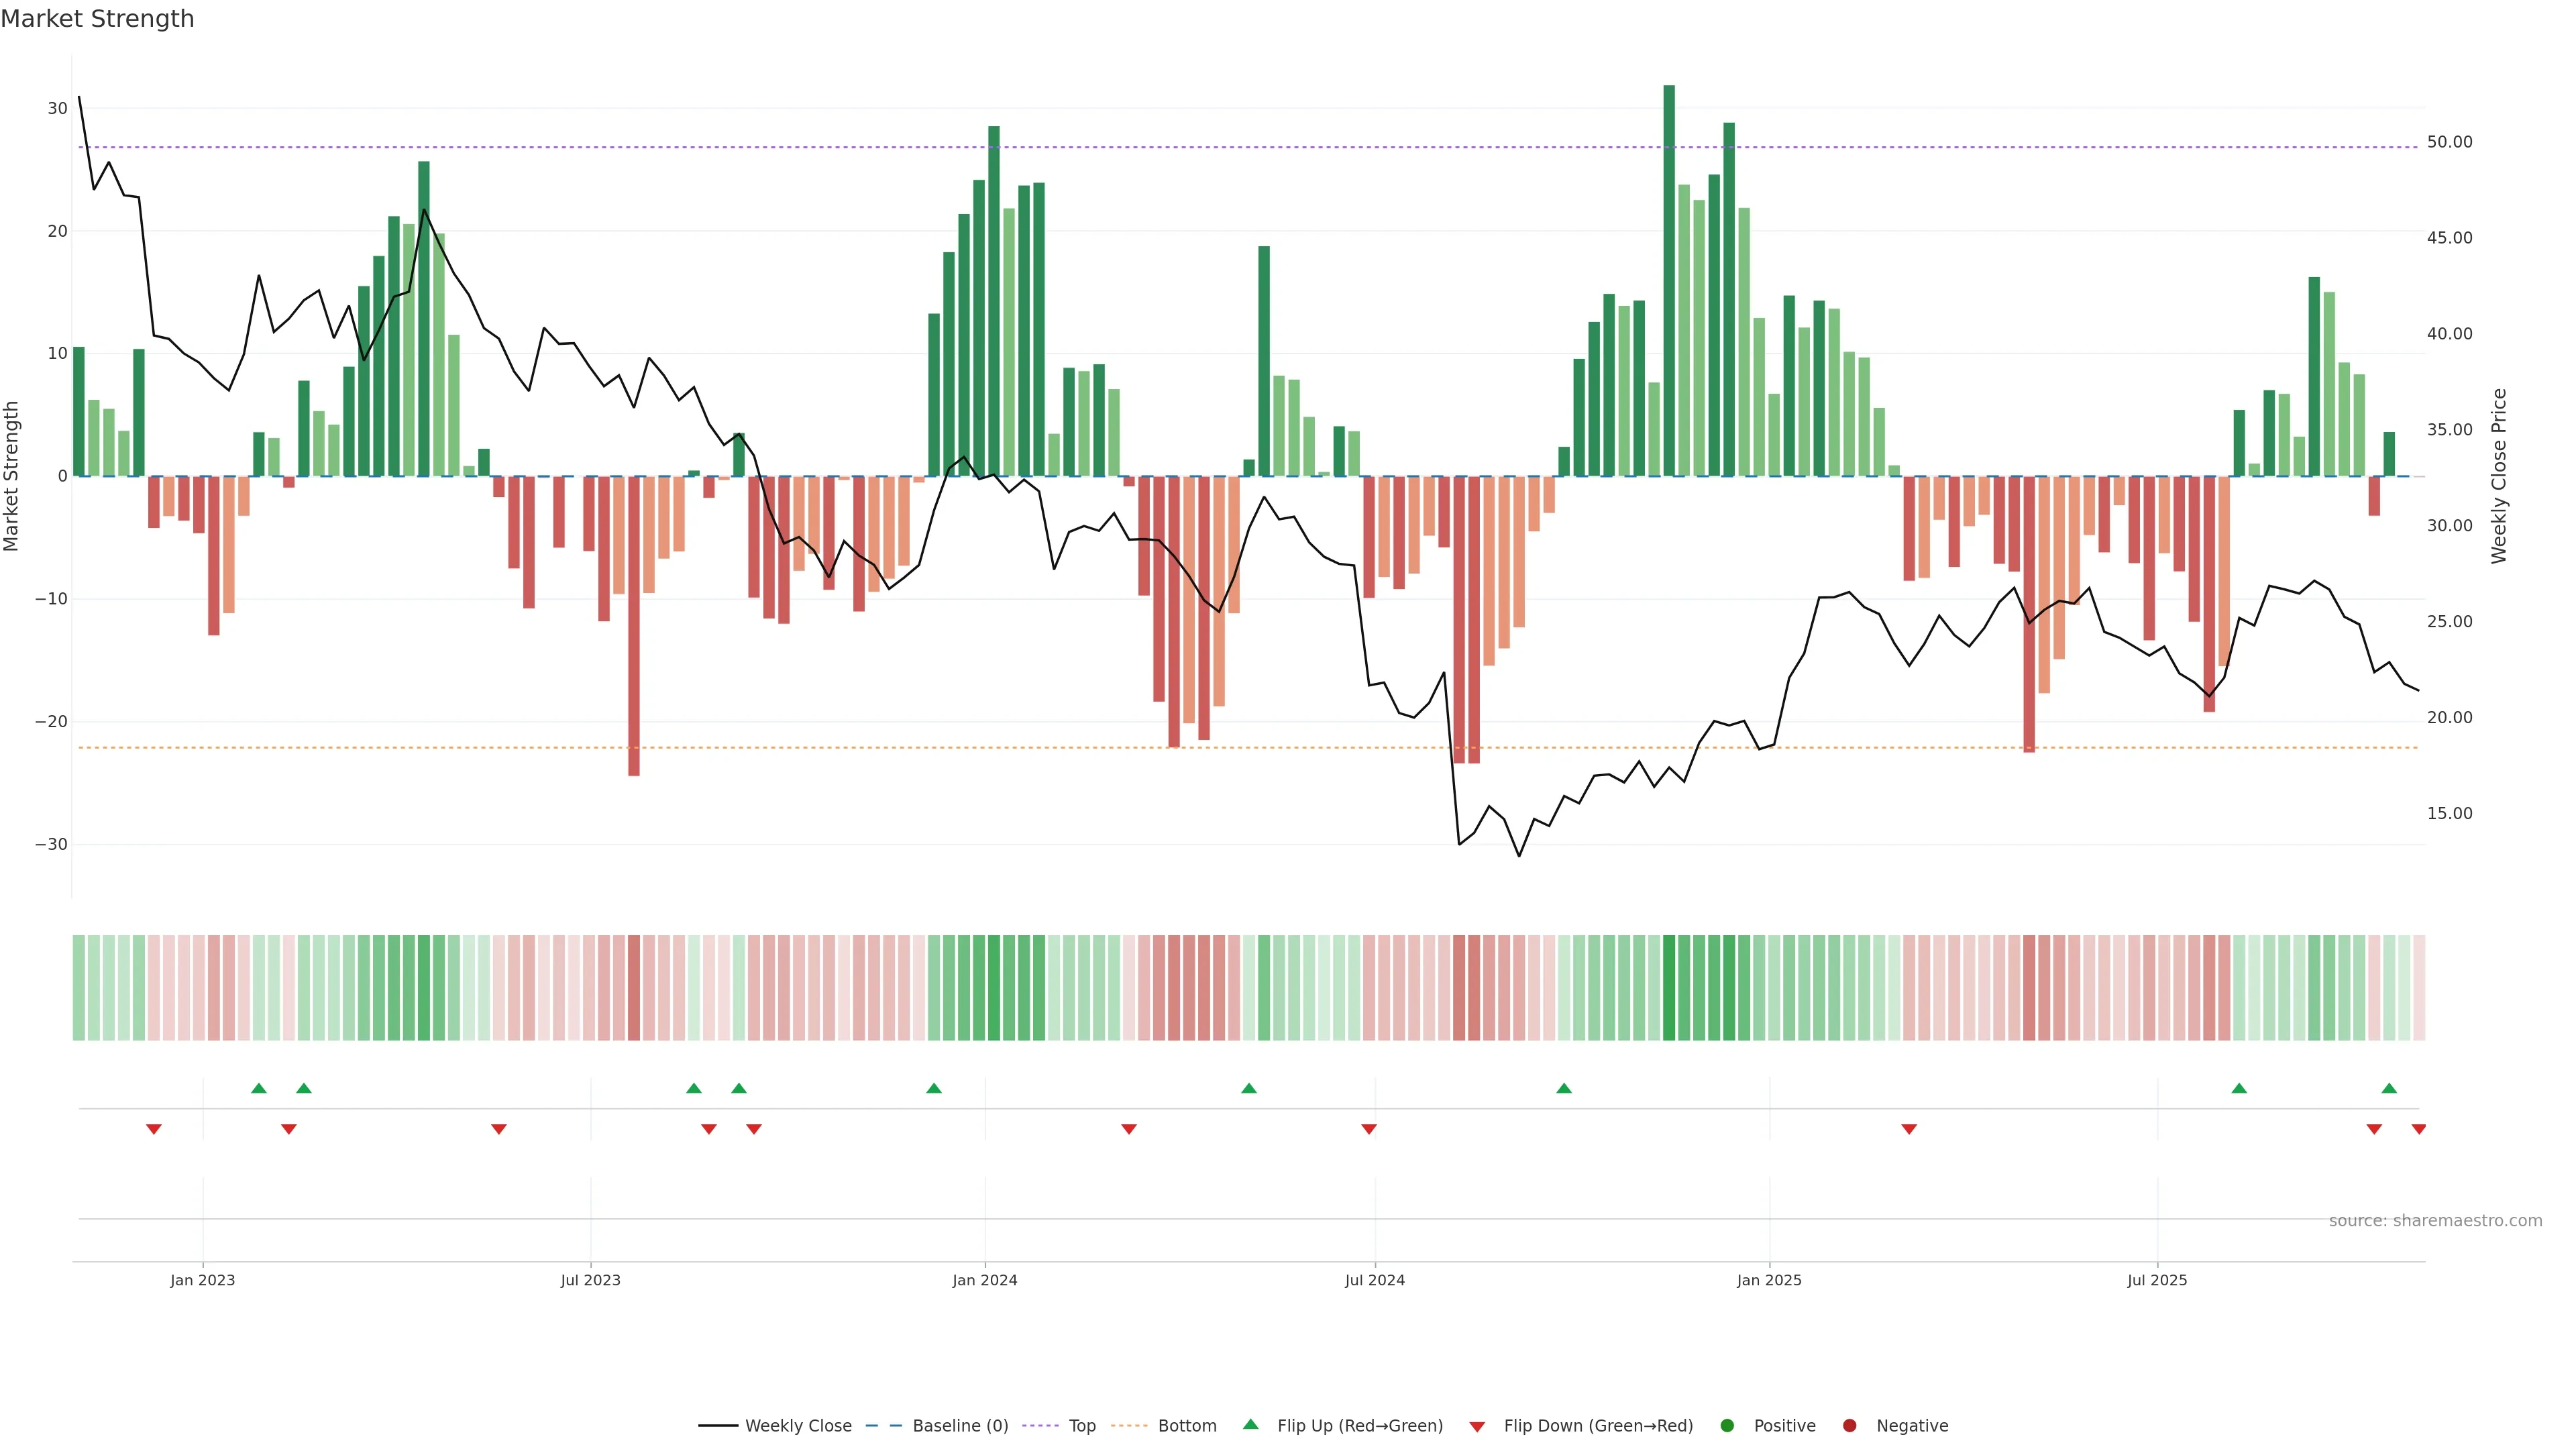Open the sharemaestro.com source text
The width and height of the screenshot is (2576, 1449).
coord(2435,1220)
